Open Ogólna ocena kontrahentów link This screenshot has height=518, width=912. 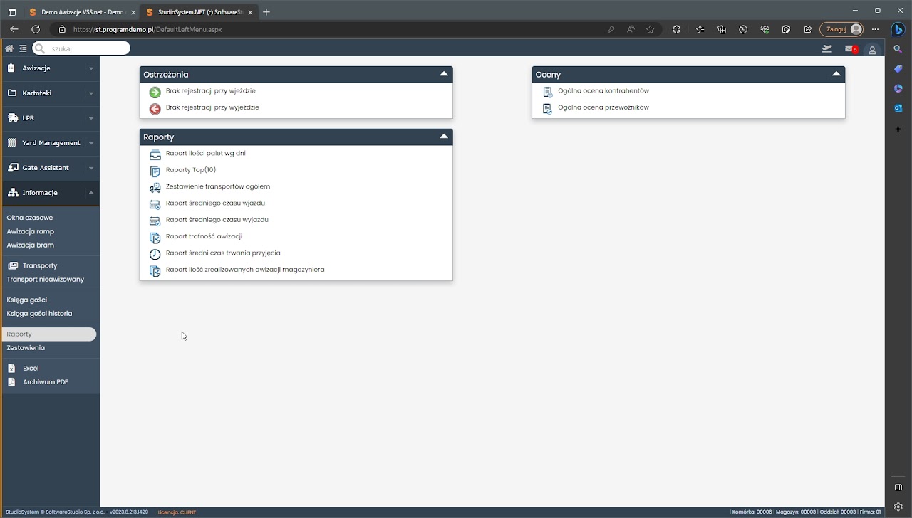click(603, 91)
